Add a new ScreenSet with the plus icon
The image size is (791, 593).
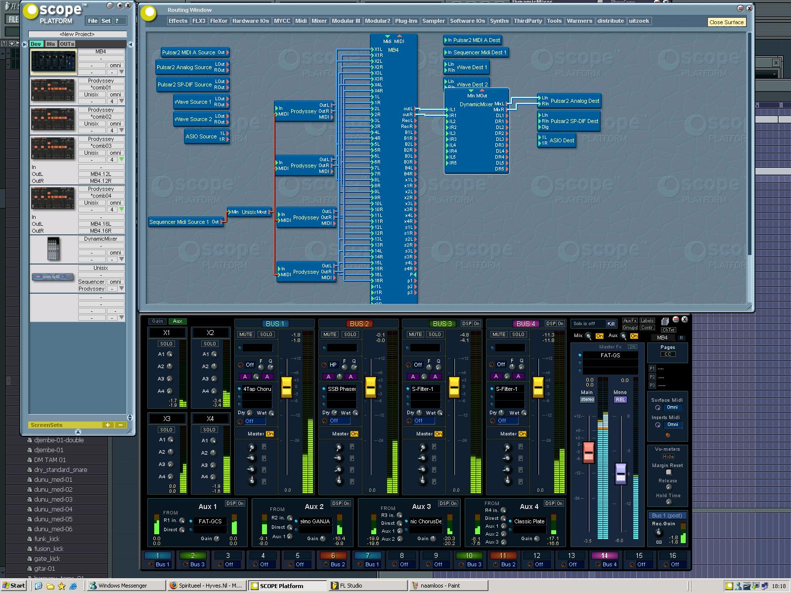point(107,425)
